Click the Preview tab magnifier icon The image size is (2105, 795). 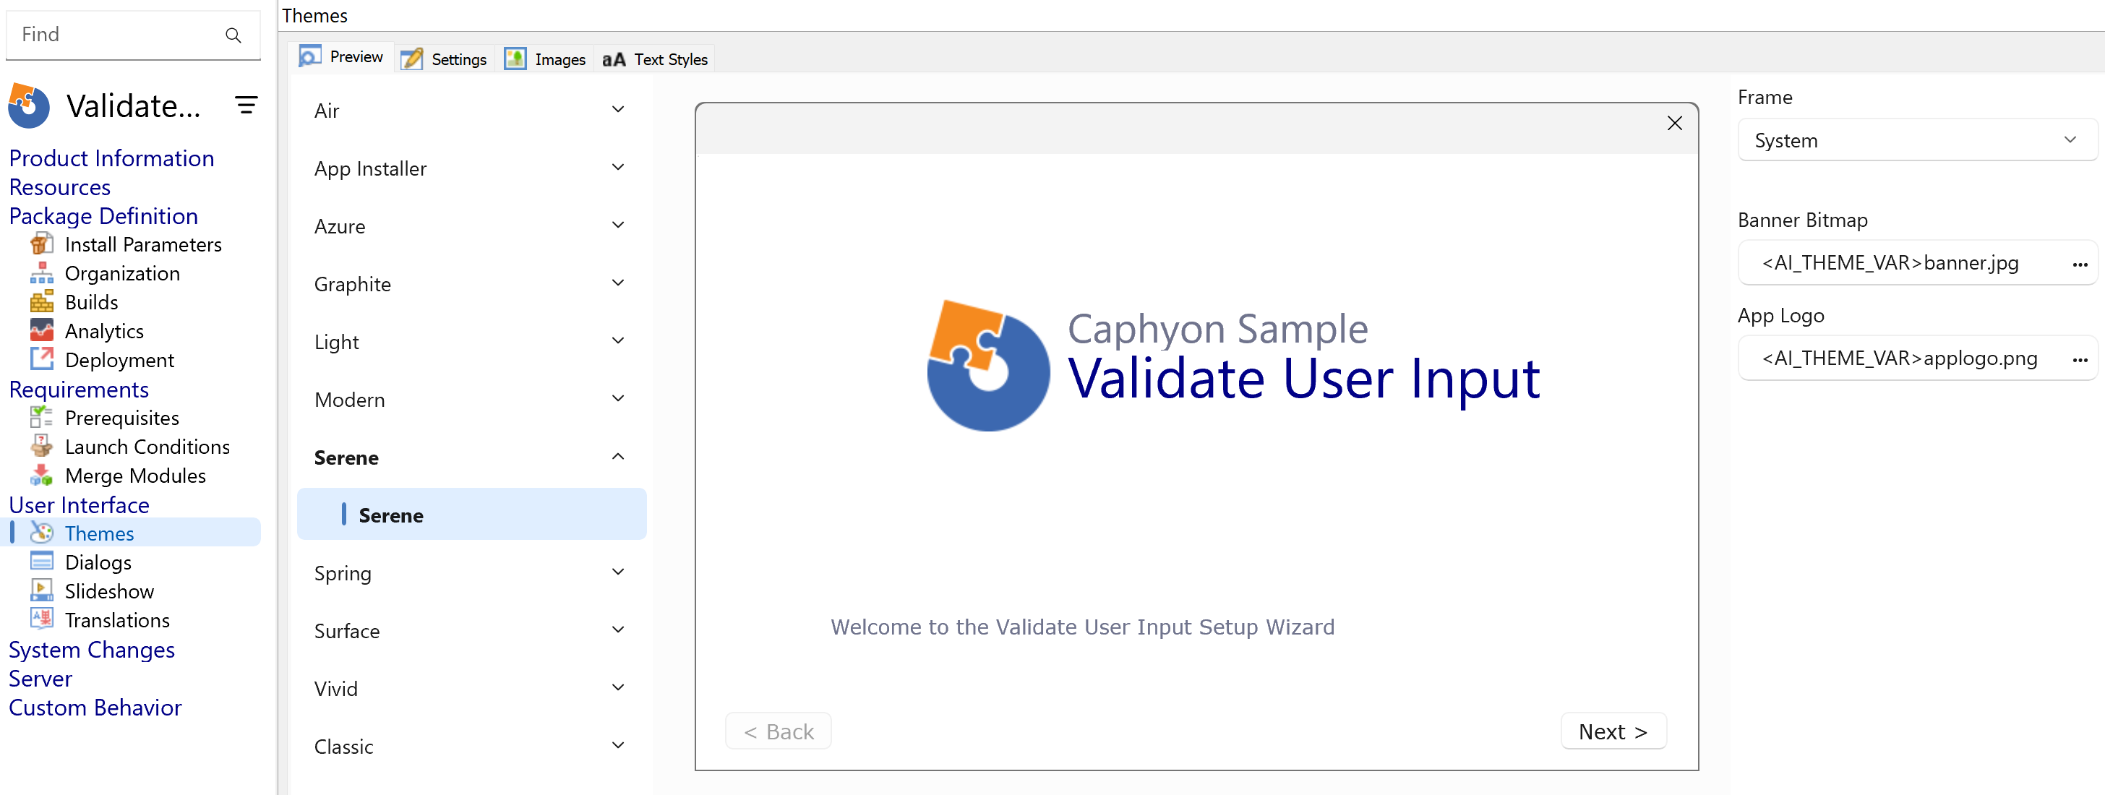309,56
